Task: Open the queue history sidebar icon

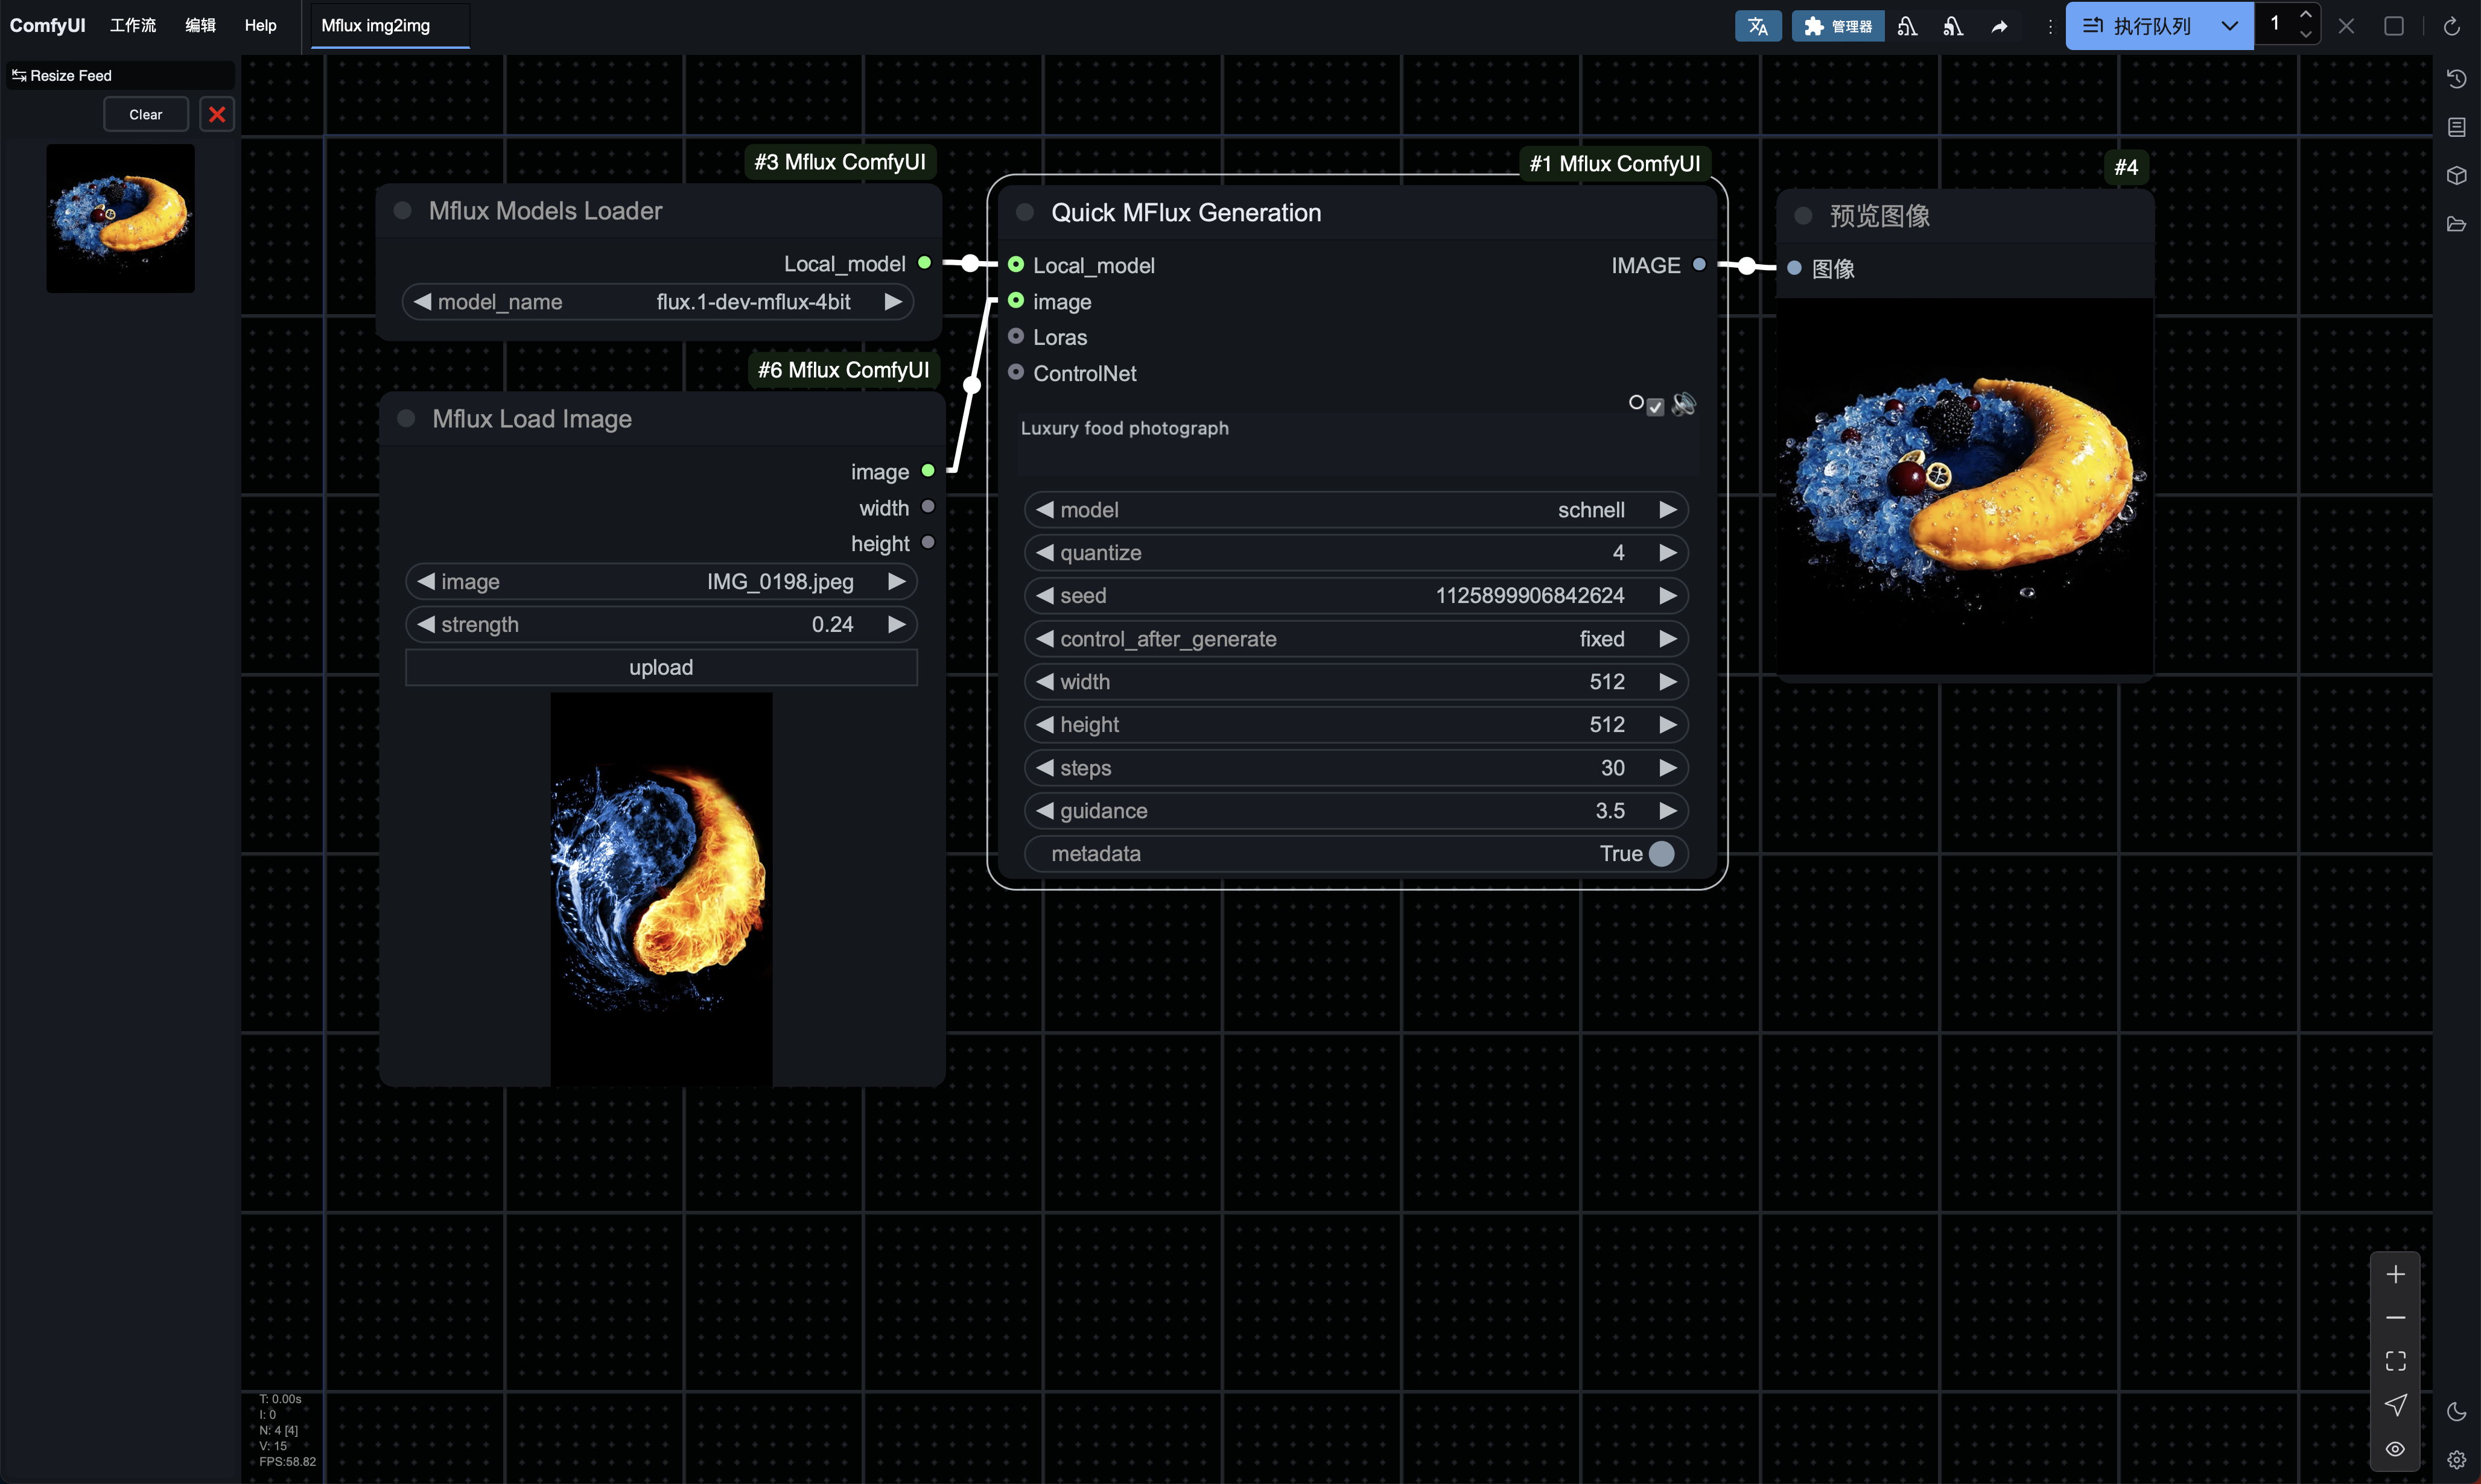Action: pyautogui.click(x=2456, y=78)
